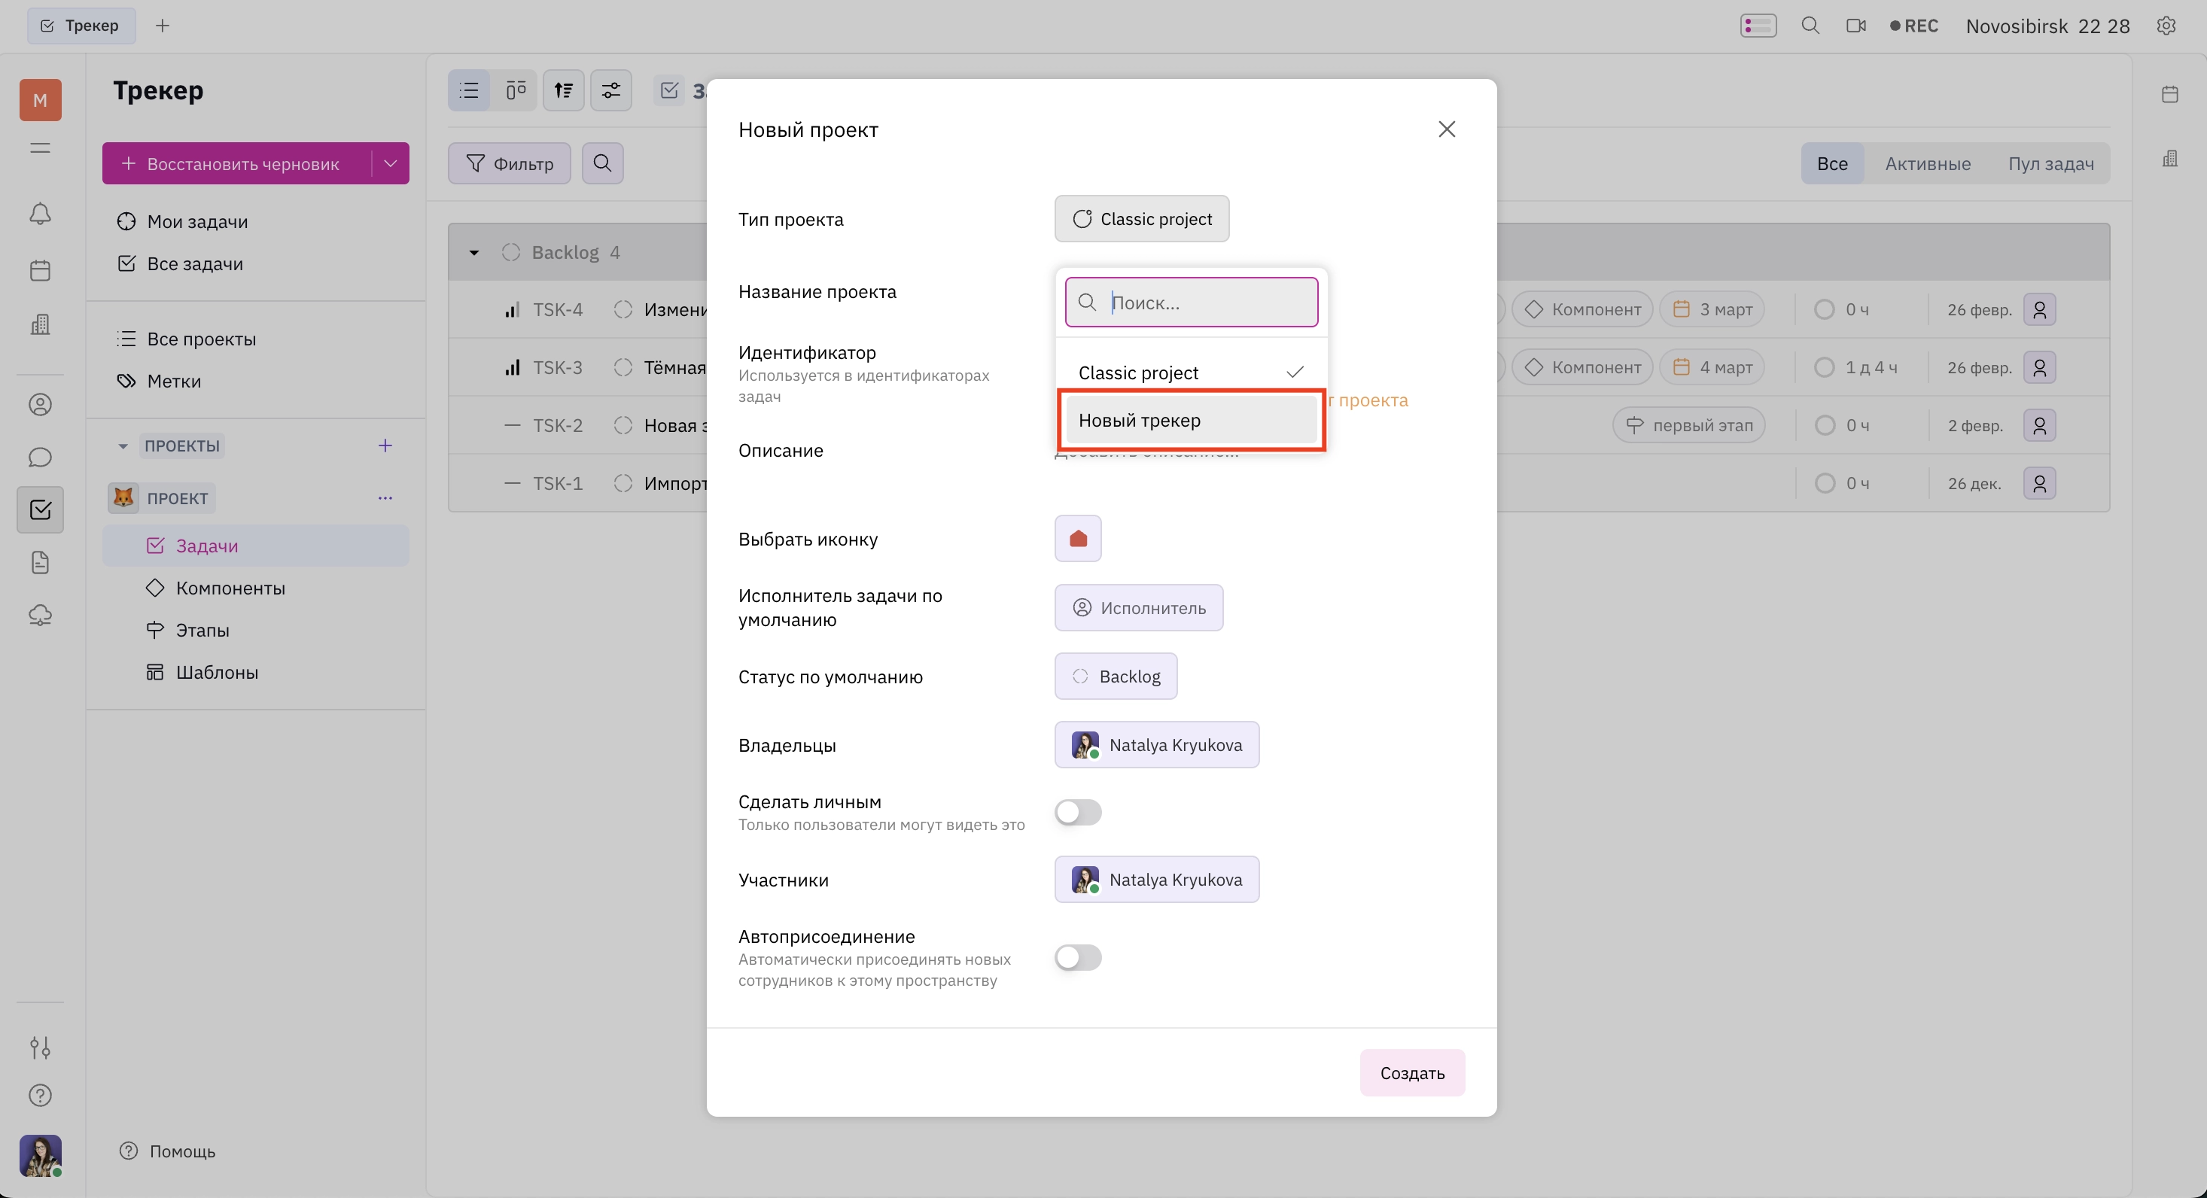This screenshot has height=1198, width=2207.
Task: Open the Backlog default status dropdown
Action: pos(1116,677)
